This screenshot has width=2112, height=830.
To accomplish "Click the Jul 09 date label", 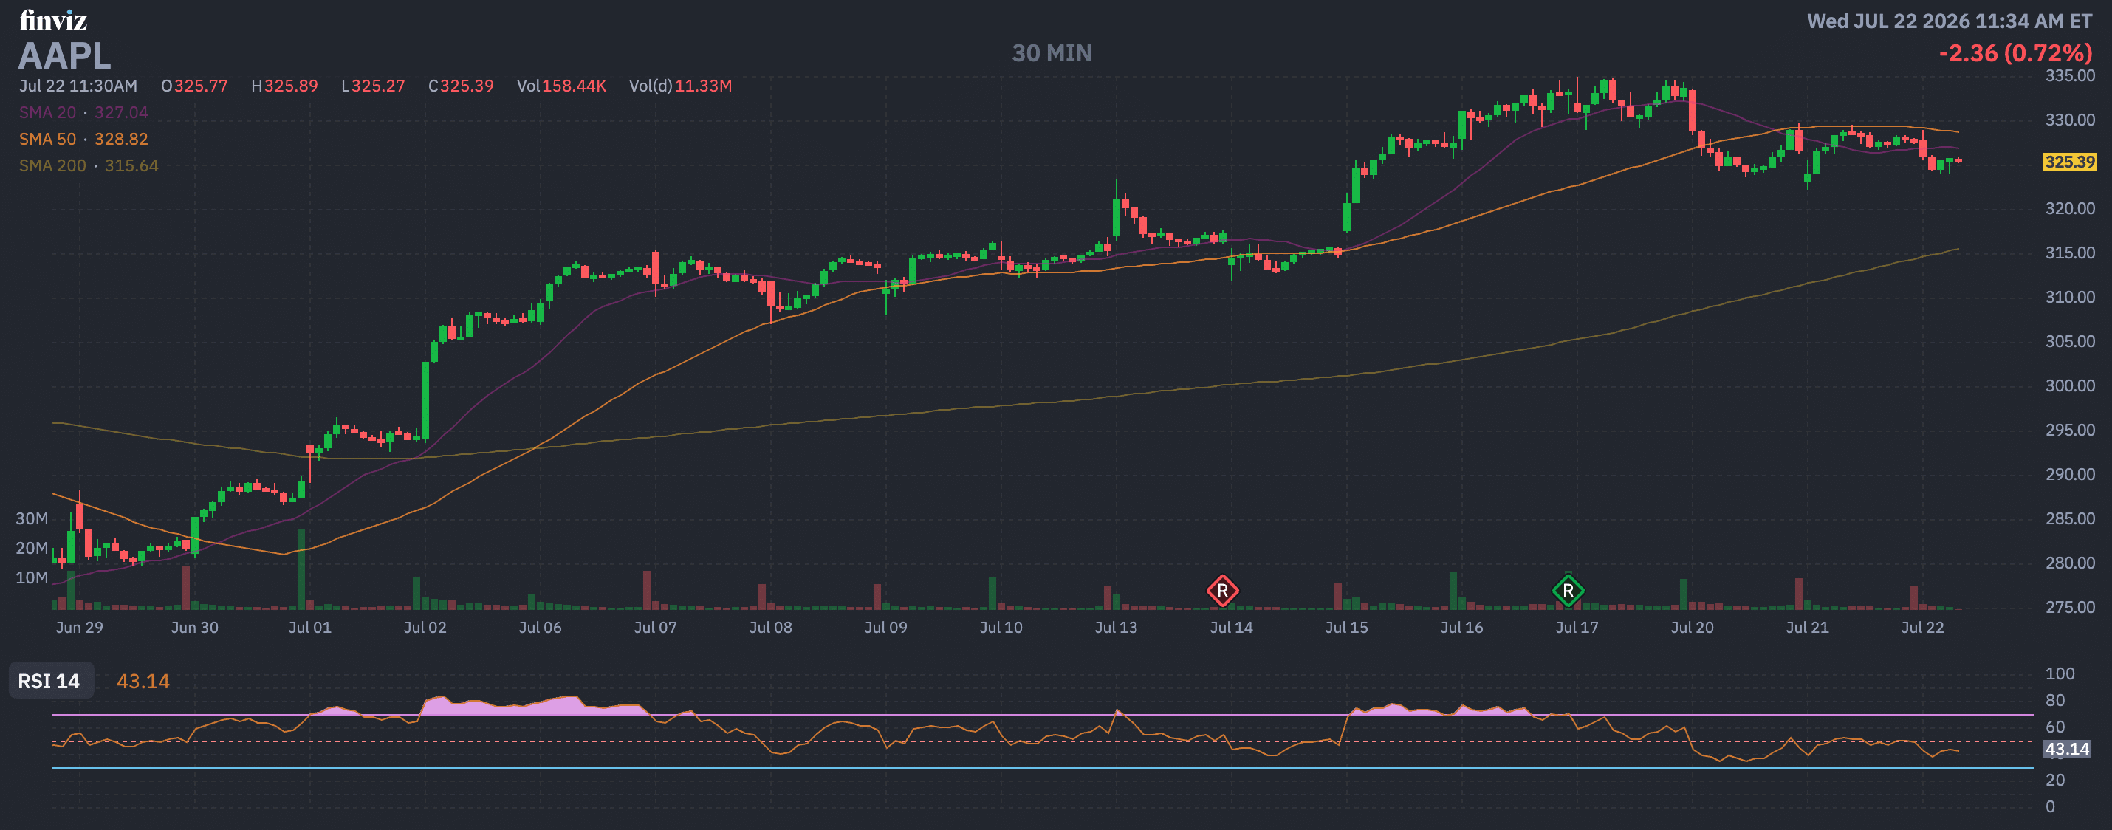I will click(885, 628).
